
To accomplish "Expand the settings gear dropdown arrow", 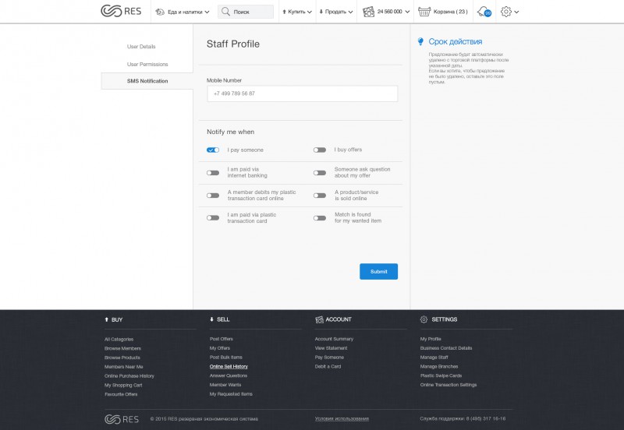I will click(x=516, y=12).
